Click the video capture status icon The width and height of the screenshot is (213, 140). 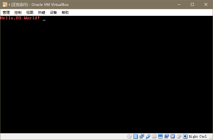pos(166,136)
